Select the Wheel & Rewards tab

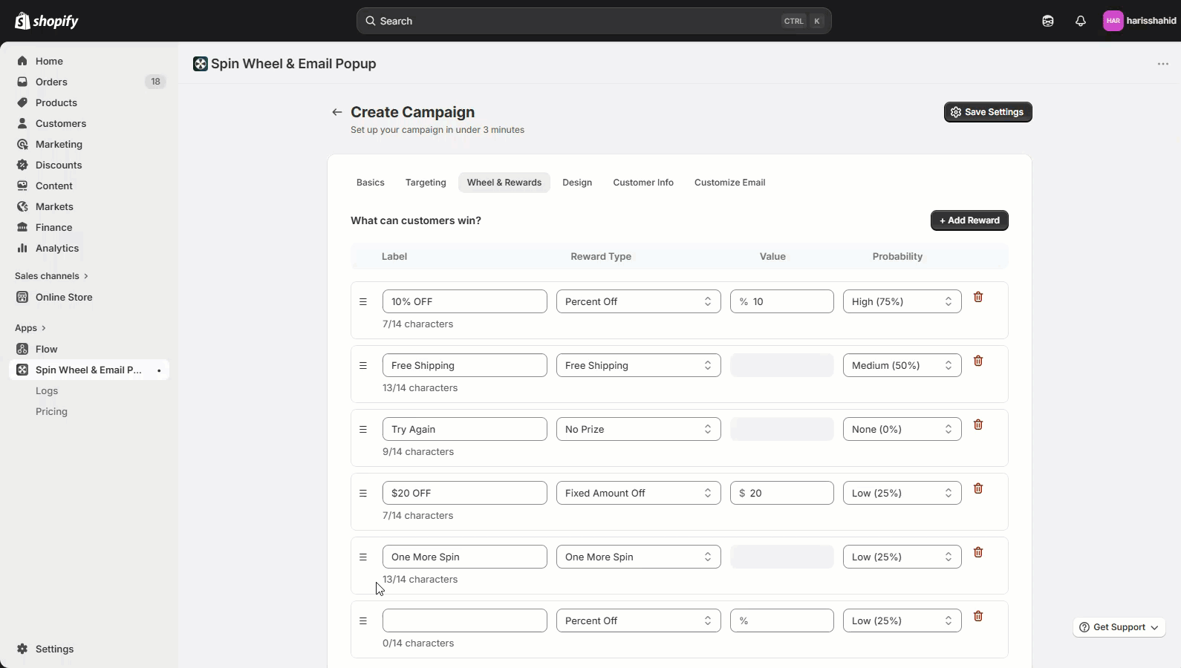(x=504, y=183)
